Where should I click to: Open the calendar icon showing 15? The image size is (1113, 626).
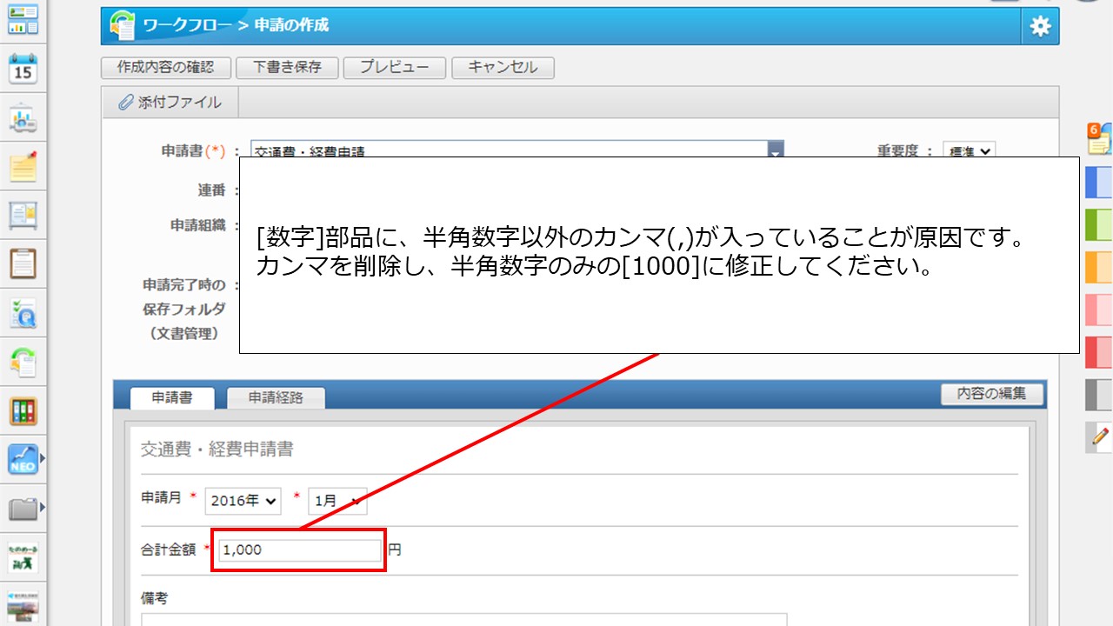[23, 68]
